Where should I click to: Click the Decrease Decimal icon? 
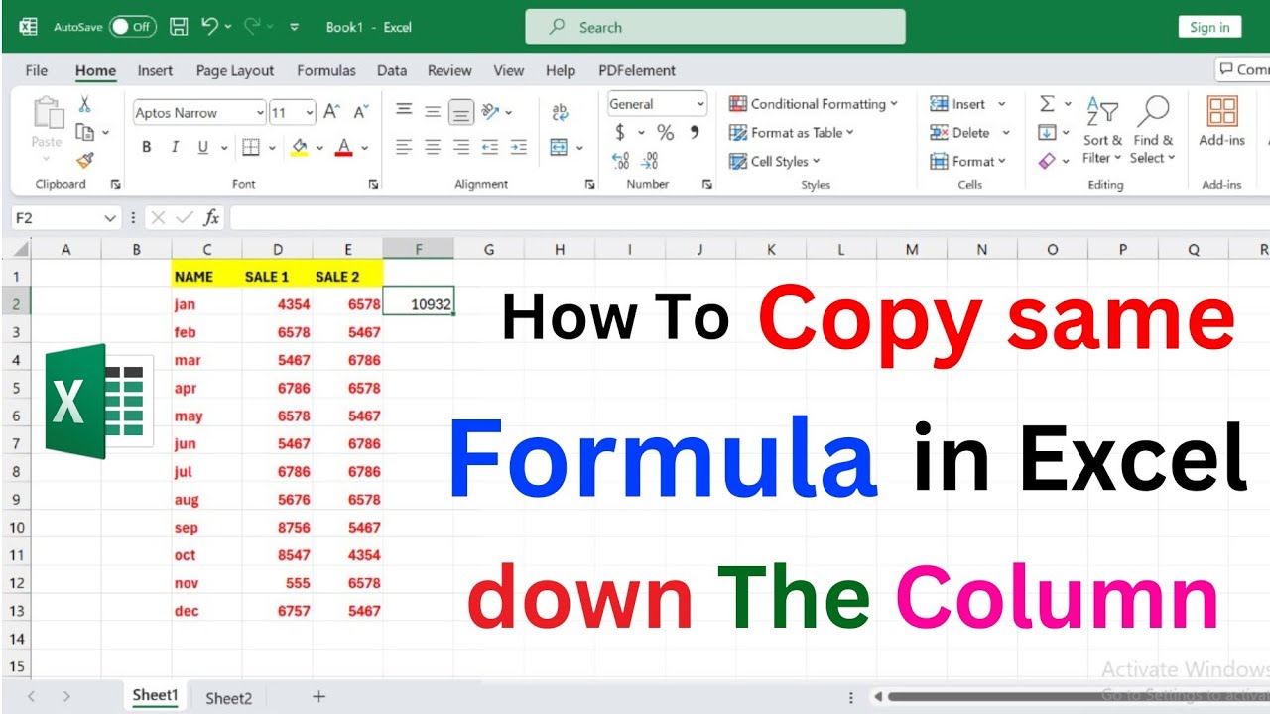651,160
